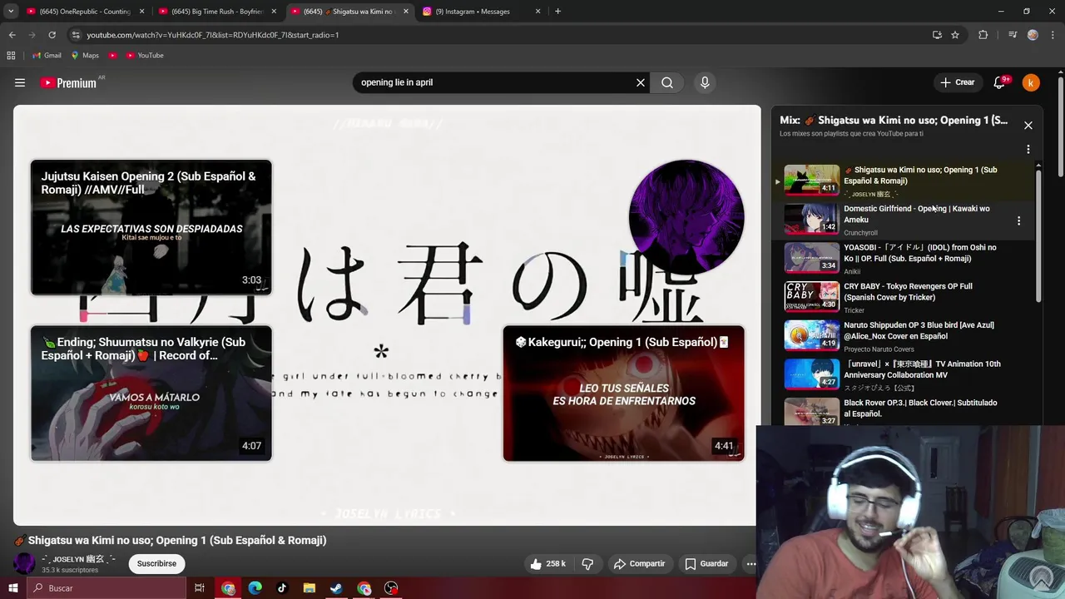This screenshot has width=1065, height=599.
Task: Open the Chrome extensions puzzle icon
Action: (983, 35)
